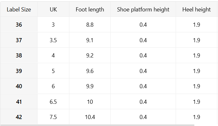Select the UK column header

[x=53, y=10]
